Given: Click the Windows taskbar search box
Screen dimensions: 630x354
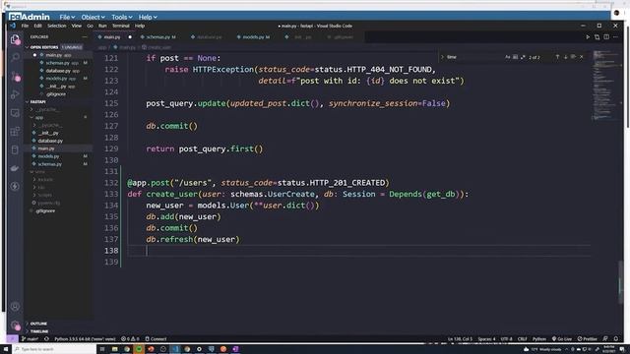Looking at the screenshot, I should pos(55,349).
